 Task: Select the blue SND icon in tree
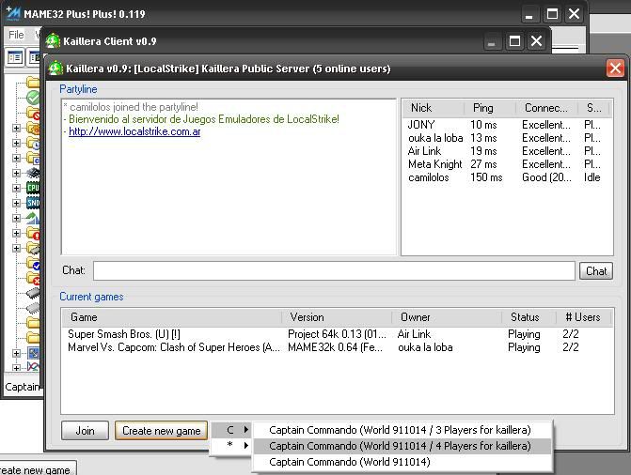point(34,203)
